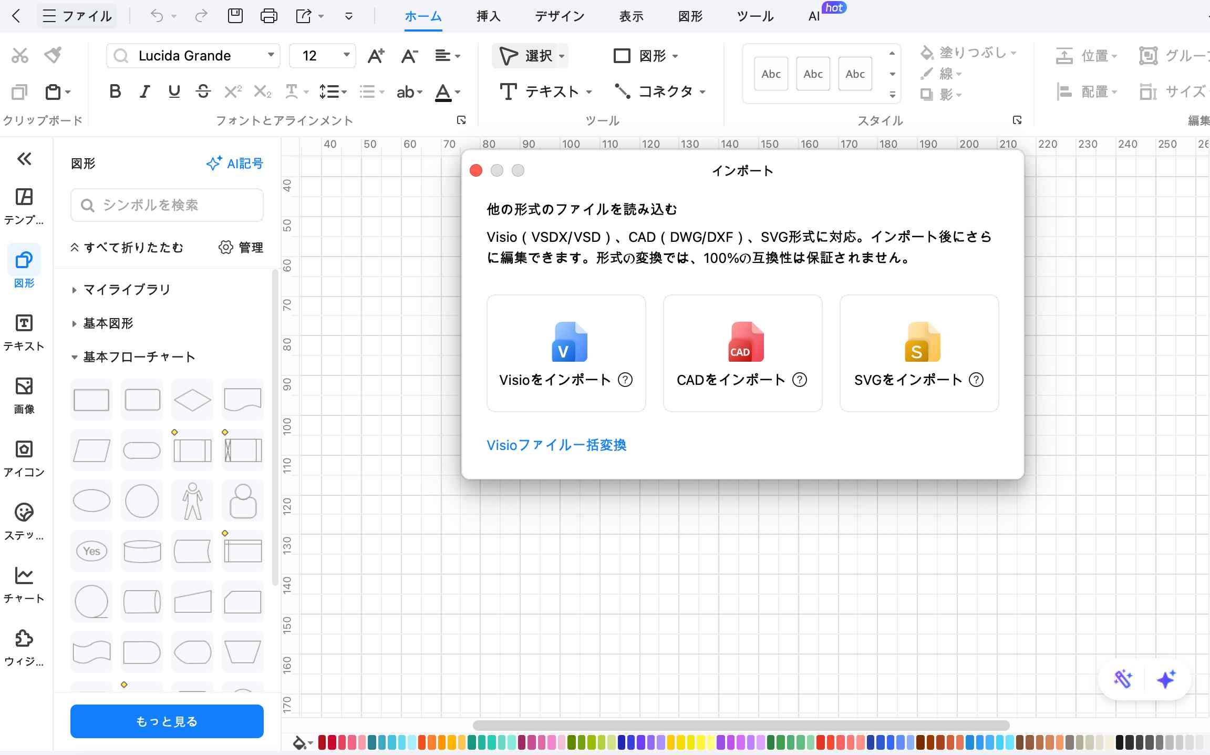Click the copy icon in clipboard group
1210x755 pixels.
point(19,92)
